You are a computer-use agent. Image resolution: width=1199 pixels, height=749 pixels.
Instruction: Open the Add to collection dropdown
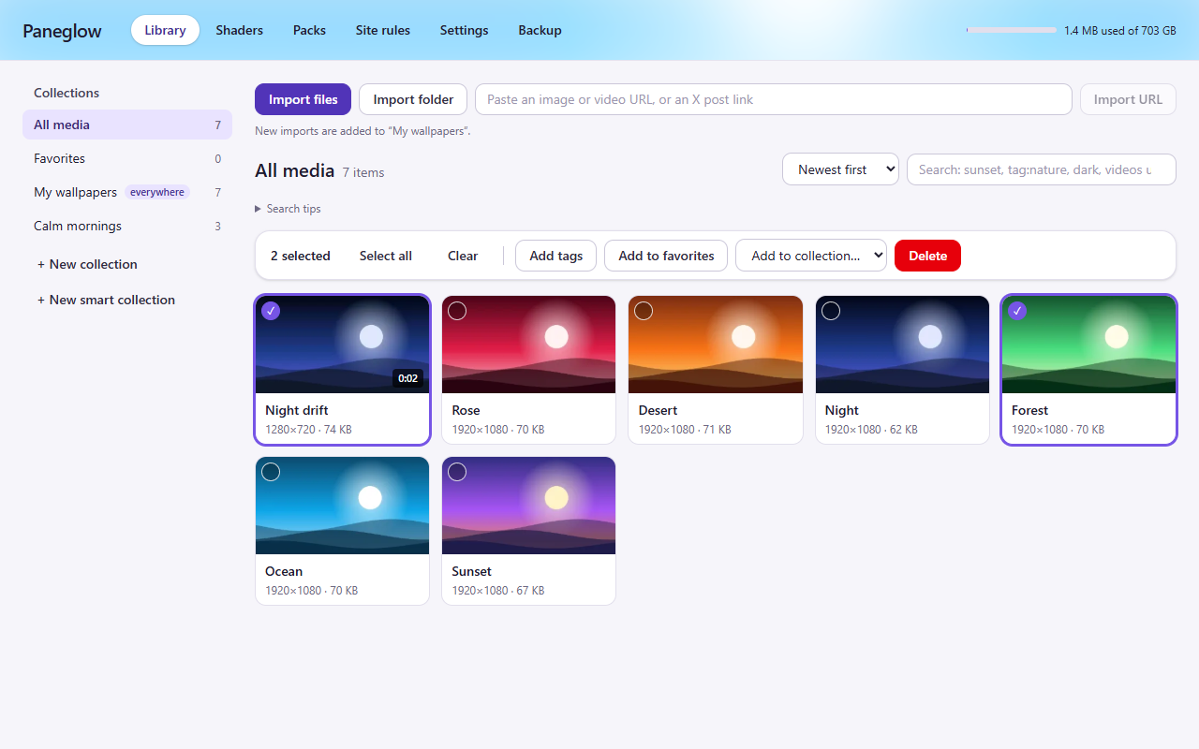811,256
